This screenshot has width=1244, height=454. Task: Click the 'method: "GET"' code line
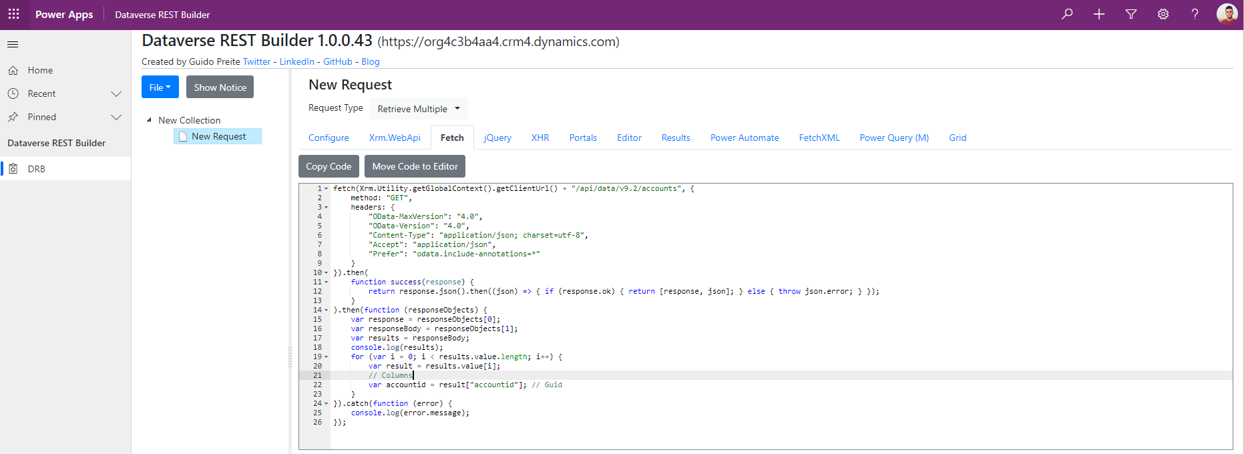(381, 198)
